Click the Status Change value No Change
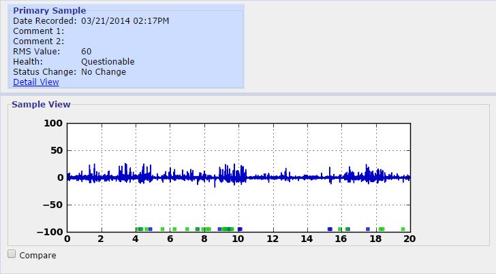Viewport: 496px width, 274px height. tap(104, 72)
